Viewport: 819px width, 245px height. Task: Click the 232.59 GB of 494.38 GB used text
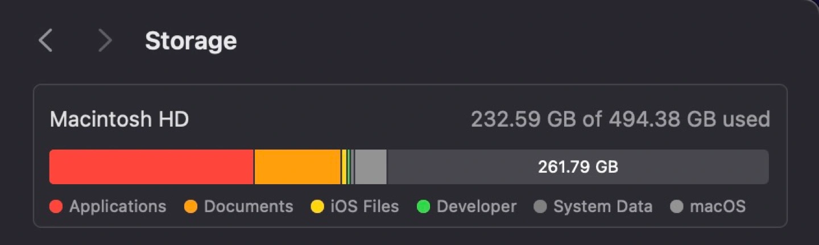(x=621, y=119)
